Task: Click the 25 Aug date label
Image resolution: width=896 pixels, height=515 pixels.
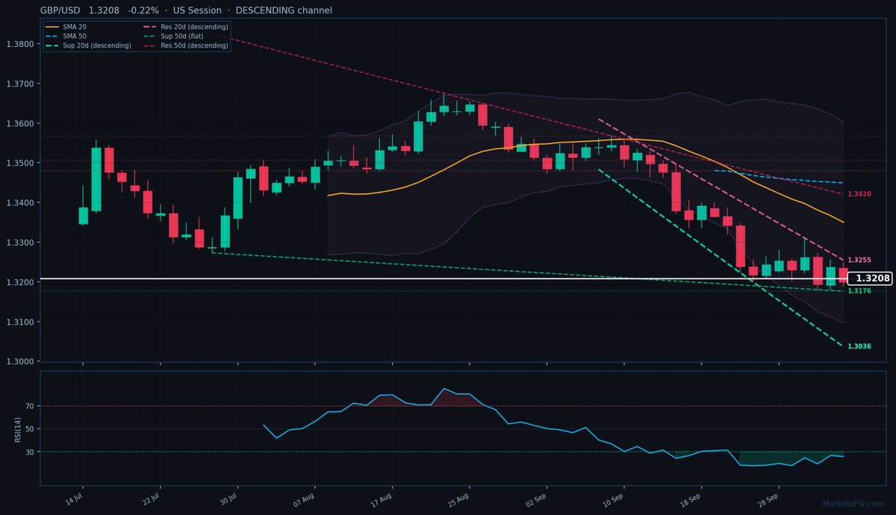Action: 460,499
